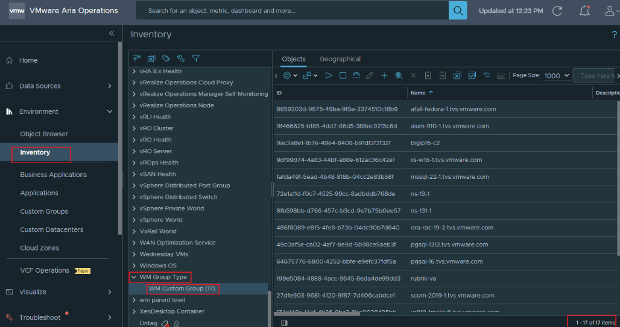The image size is (620, 327).
Task: Expand the Data Sources menu chevron
Action: point(110,86)
